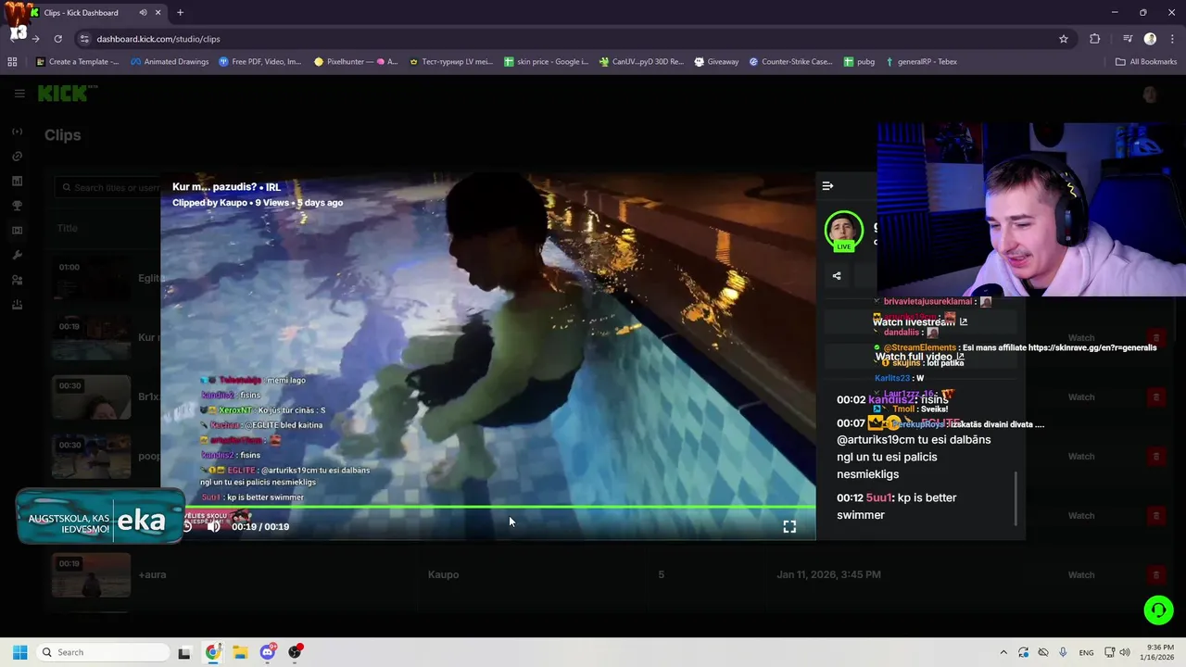Click Watch livestream link

(x=919, y=321)
